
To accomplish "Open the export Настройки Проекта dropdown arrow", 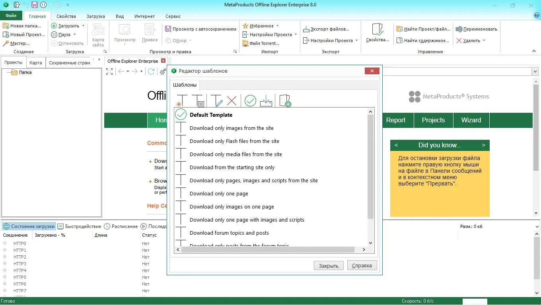I will pyautogui.click(x=356, y=41).
